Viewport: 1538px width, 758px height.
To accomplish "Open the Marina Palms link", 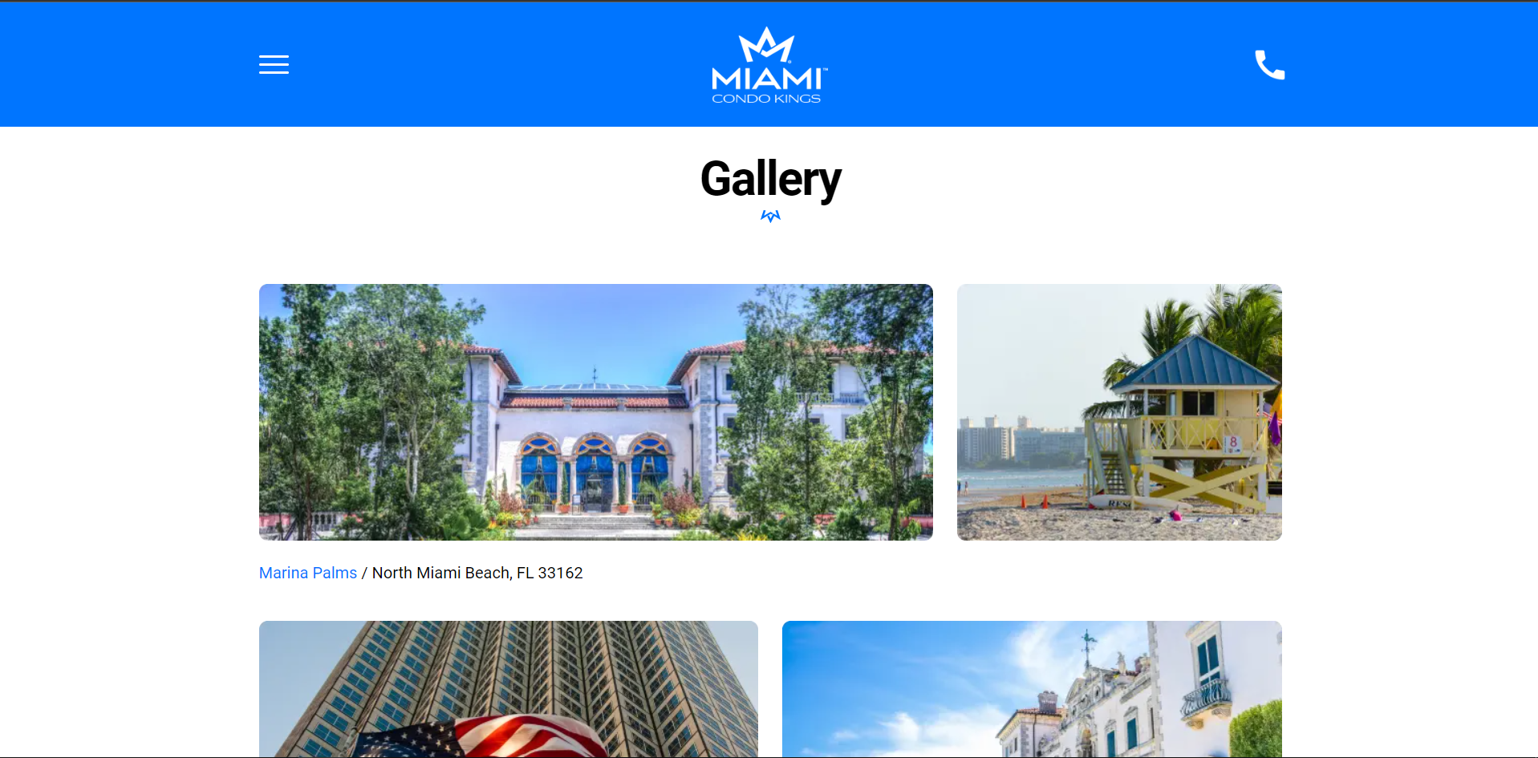I will point(308,573).
